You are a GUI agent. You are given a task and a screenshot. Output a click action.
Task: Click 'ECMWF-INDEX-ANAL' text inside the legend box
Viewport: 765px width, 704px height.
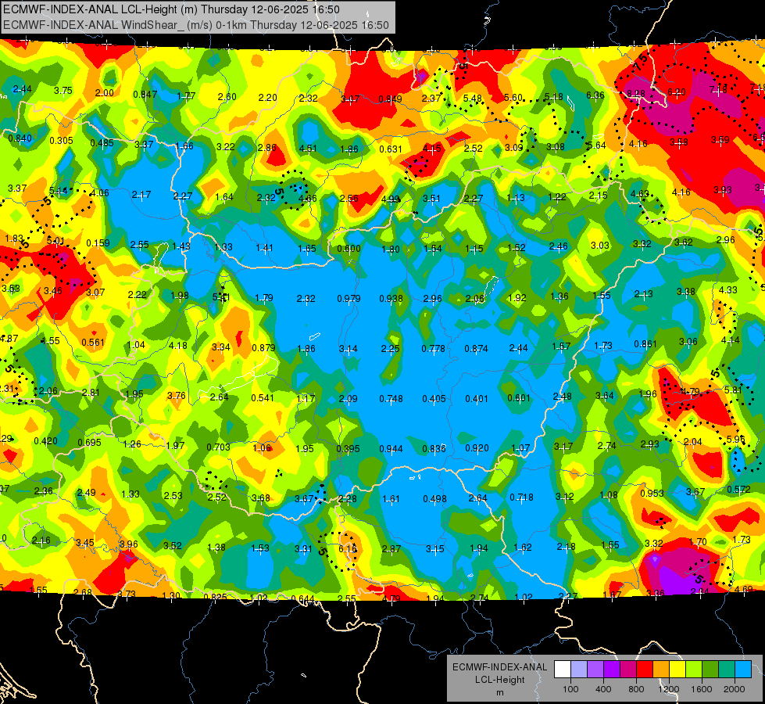point(499,667)
